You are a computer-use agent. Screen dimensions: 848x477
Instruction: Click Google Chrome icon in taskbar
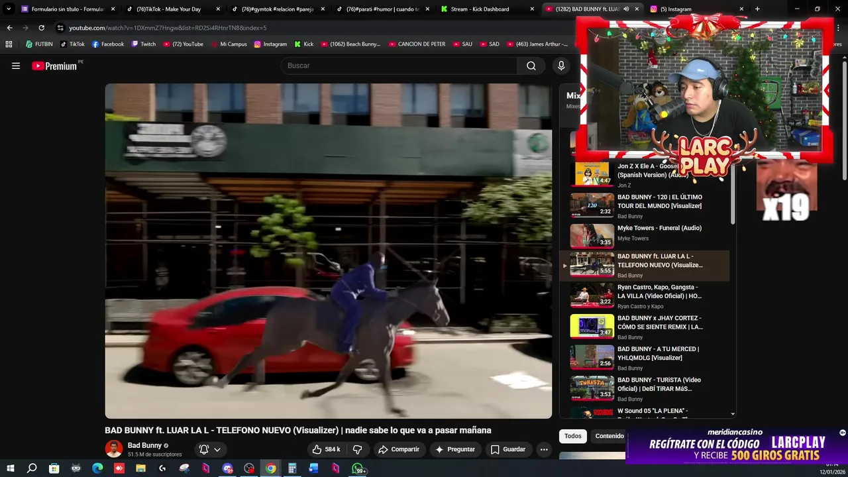point(271,468)
